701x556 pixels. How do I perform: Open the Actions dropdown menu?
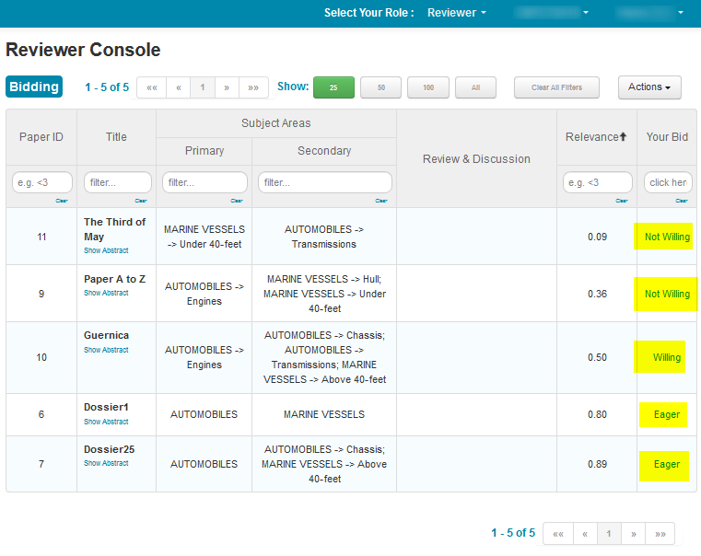pyautogui.click(x=649, y=87)
